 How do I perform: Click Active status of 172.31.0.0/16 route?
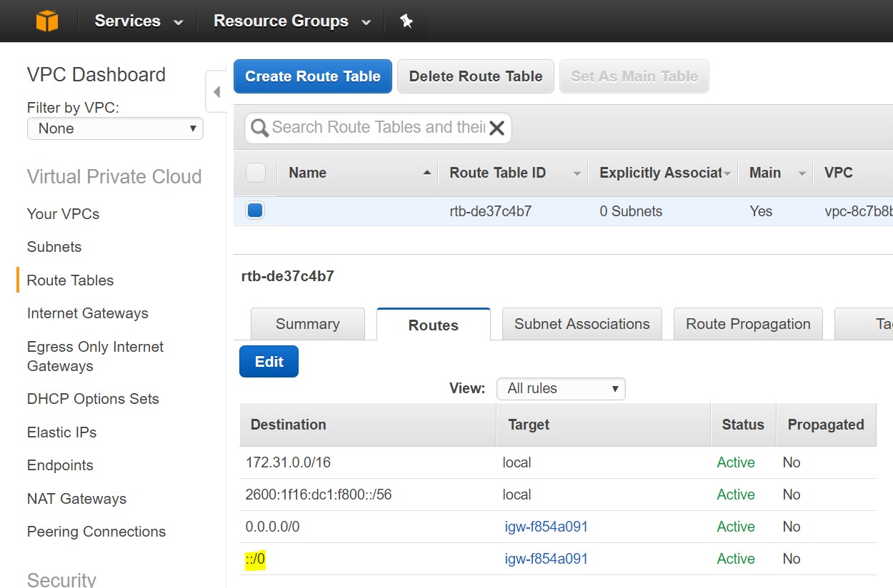click(x=736, y=462)
